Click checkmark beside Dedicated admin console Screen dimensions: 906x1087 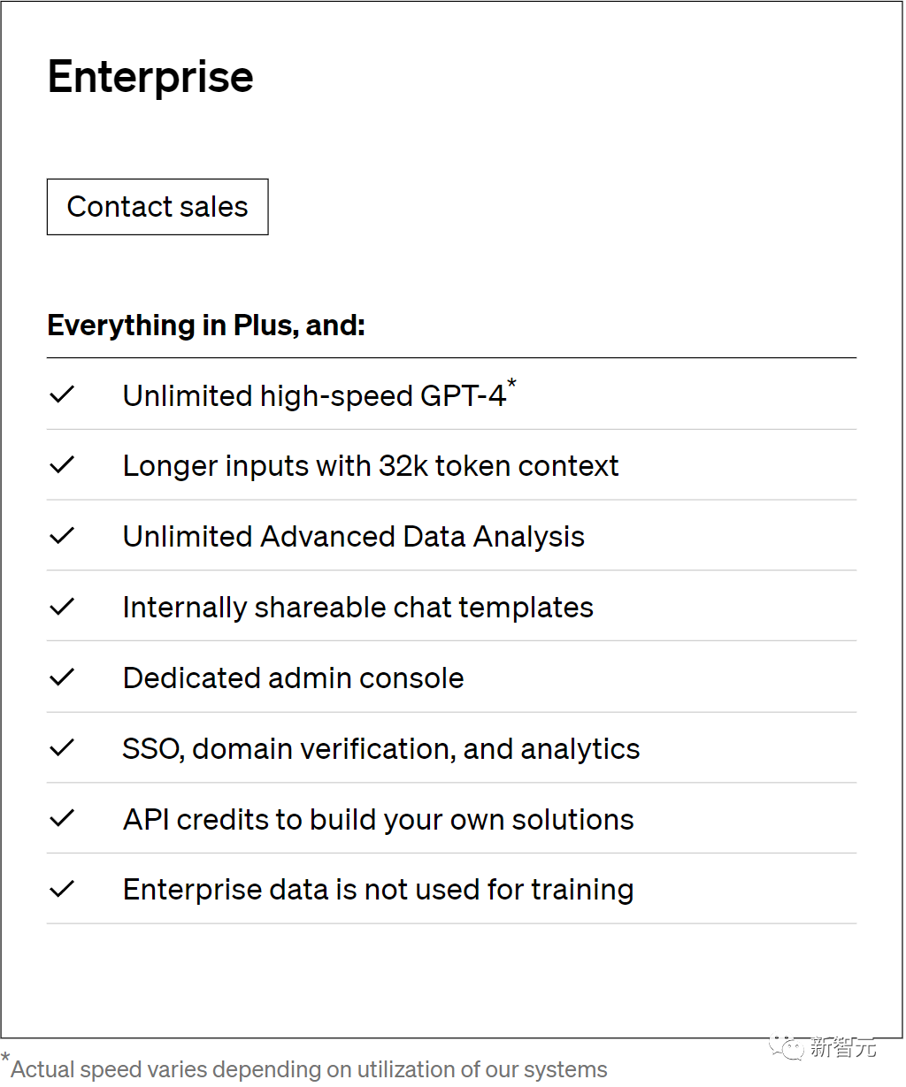click(x=62, y=677)
